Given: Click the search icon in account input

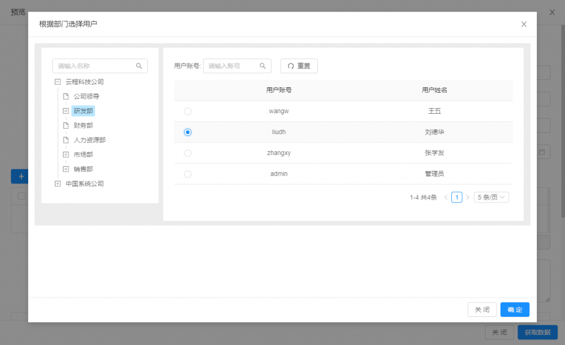Looking at the screenshot, I should 263,66.
